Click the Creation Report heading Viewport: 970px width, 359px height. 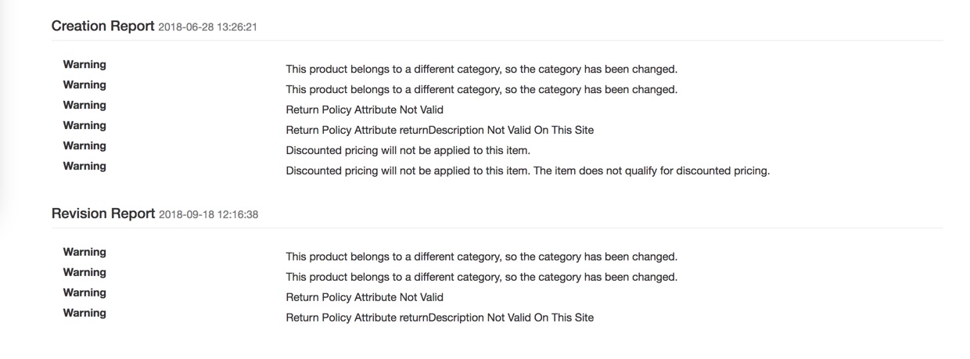[102, 26]
